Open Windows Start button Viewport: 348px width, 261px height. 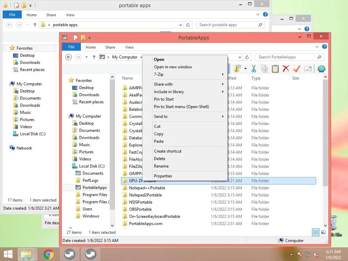click(8, 254)
